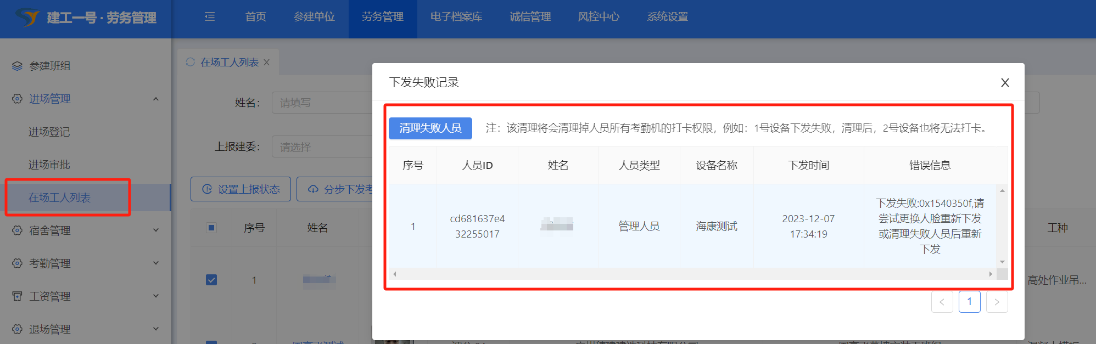Viewport: 1096px width, 344px height.
Task: Click the 考勤管理 gear icon in sidebar
Action: coord(17,263)
